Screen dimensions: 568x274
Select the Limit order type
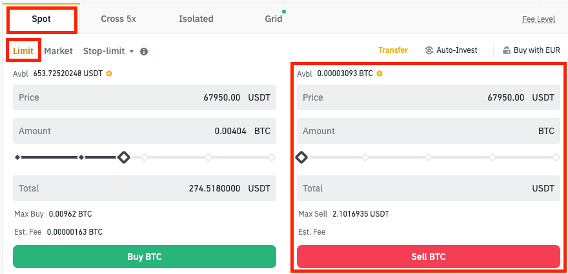[x=23, y=50]
